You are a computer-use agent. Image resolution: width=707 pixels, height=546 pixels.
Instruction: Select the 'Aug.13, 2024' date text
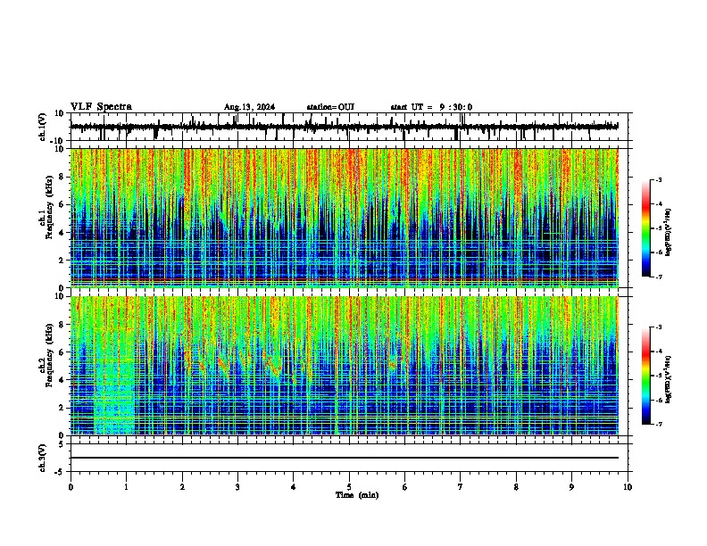tap(249, 107)
